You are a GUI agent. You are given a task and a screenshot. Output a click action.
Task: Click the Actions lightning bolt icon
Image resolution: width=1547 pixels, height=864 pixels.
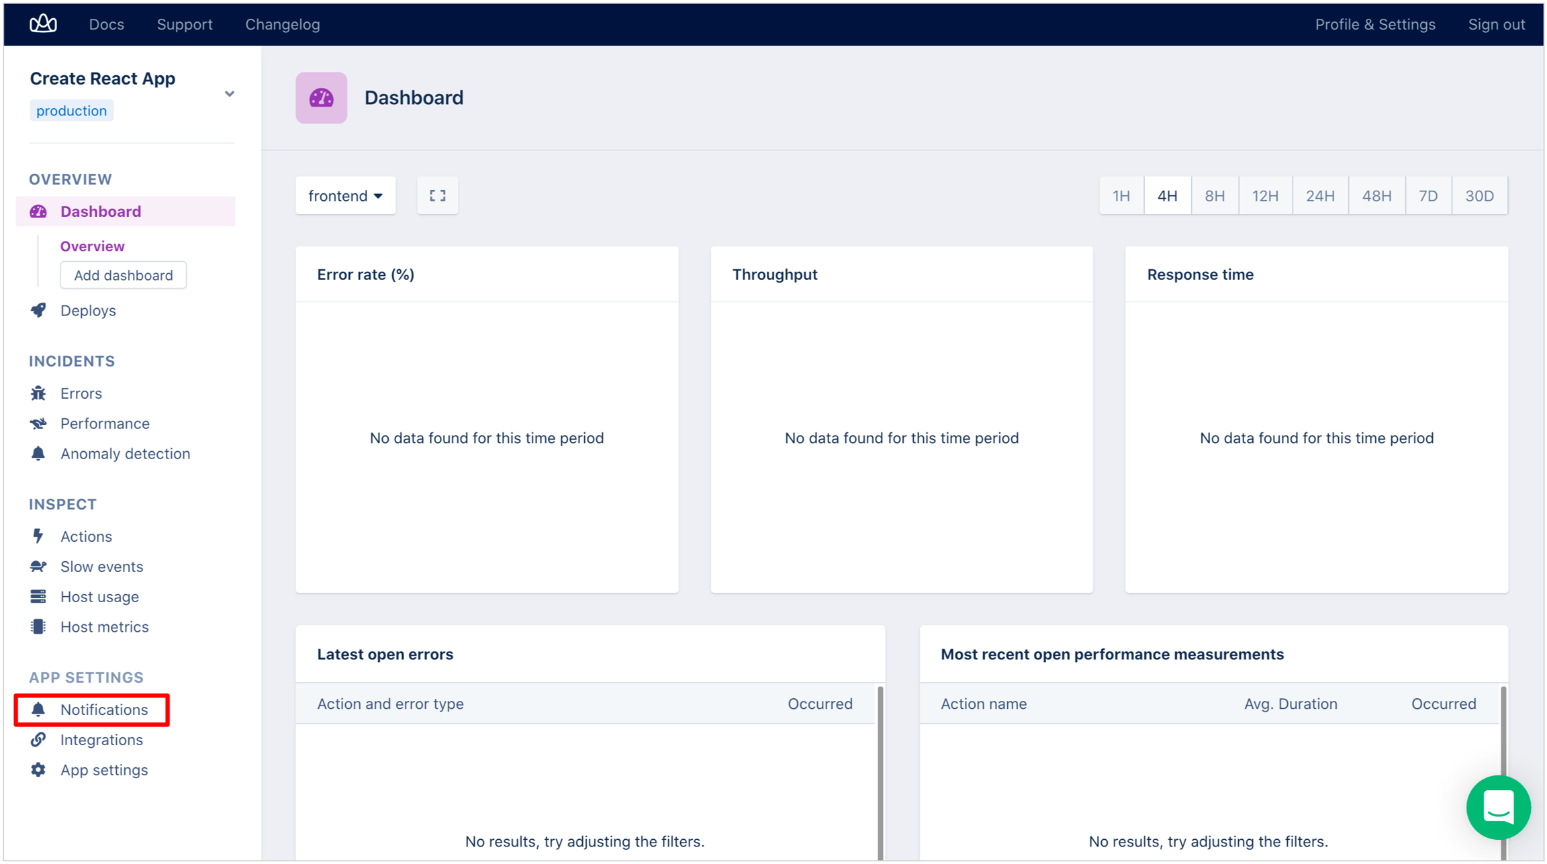point(38,536)
